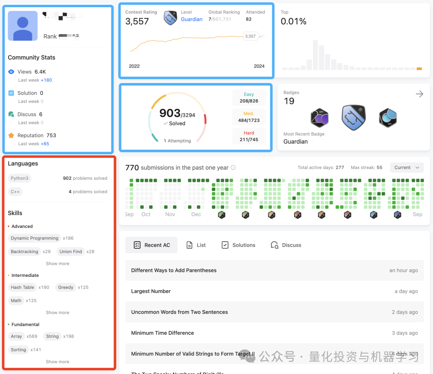Click the Guardian level shield icon
The image size is (433, 374).
(170, 18)
